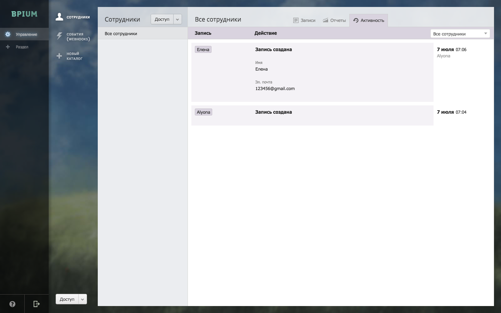Open the Alyona record tag

[x=204, y=112]
